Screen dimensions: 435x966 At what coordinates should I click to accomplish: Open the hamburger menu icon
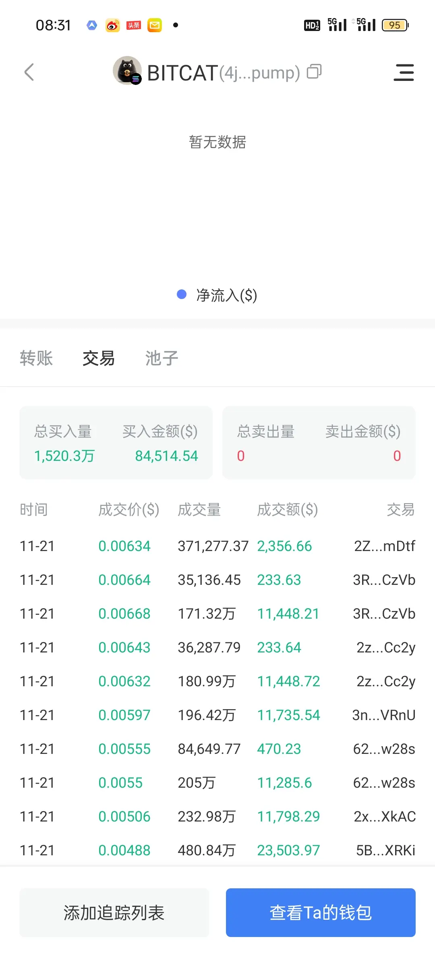click(x=404, y=72)
